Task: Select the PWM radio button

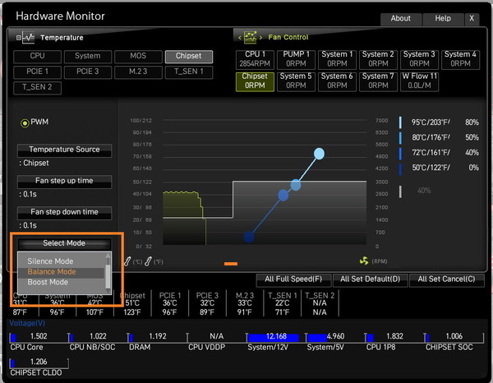Action: pos(25,123)
